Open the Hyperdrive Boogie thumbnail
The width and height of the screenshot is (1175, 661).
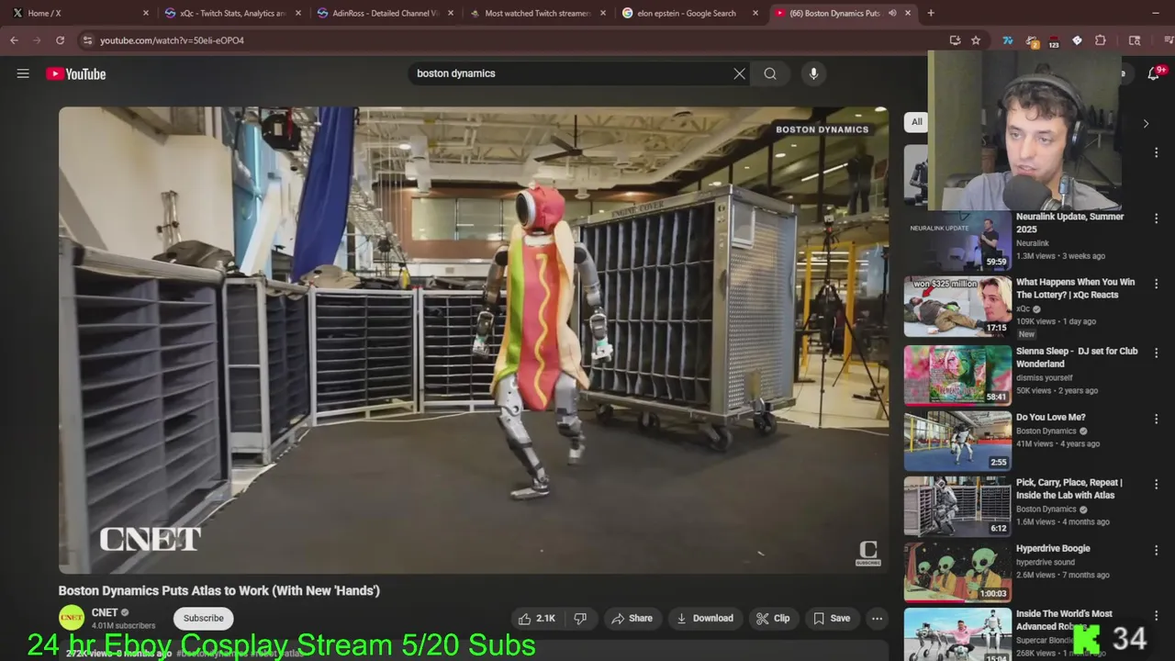pyautogui.click(x=957, y=573)
